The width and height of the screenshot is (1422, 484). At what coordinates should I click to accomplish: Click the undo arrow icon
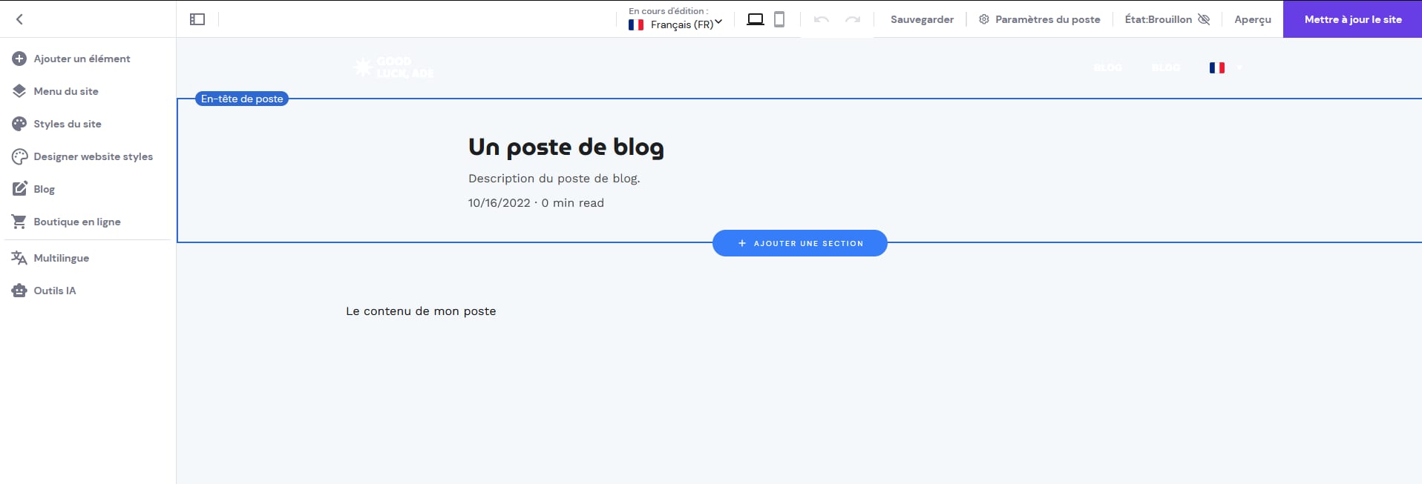821,19
